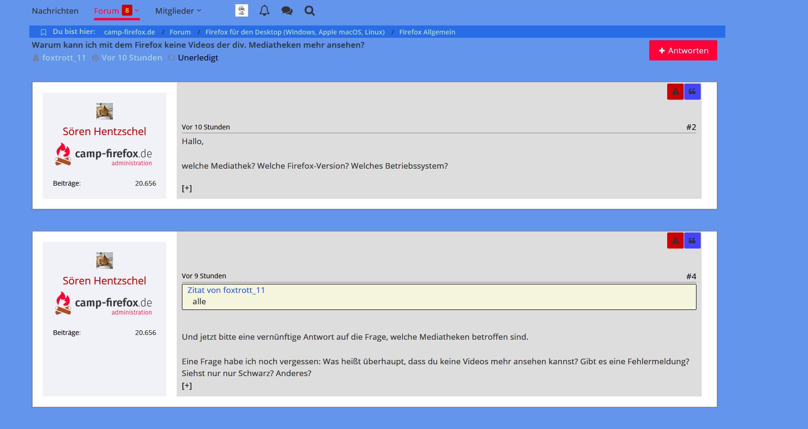
Task: Open Sören Hentzschel profile name in post #2
Action: (x=104, y=131)
